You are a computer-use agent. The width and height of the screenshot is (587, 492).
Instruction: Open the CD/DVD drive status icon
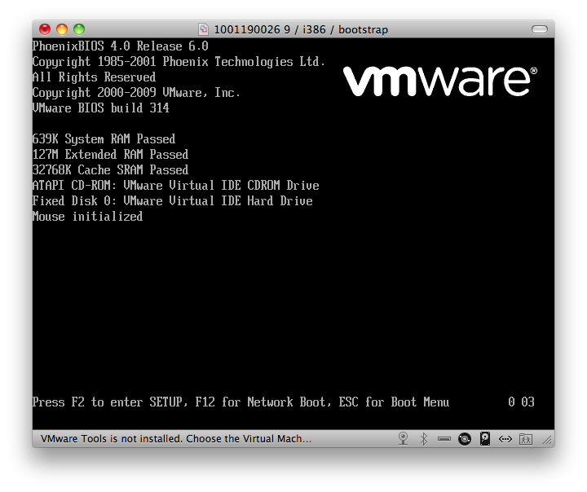(465, 439)
